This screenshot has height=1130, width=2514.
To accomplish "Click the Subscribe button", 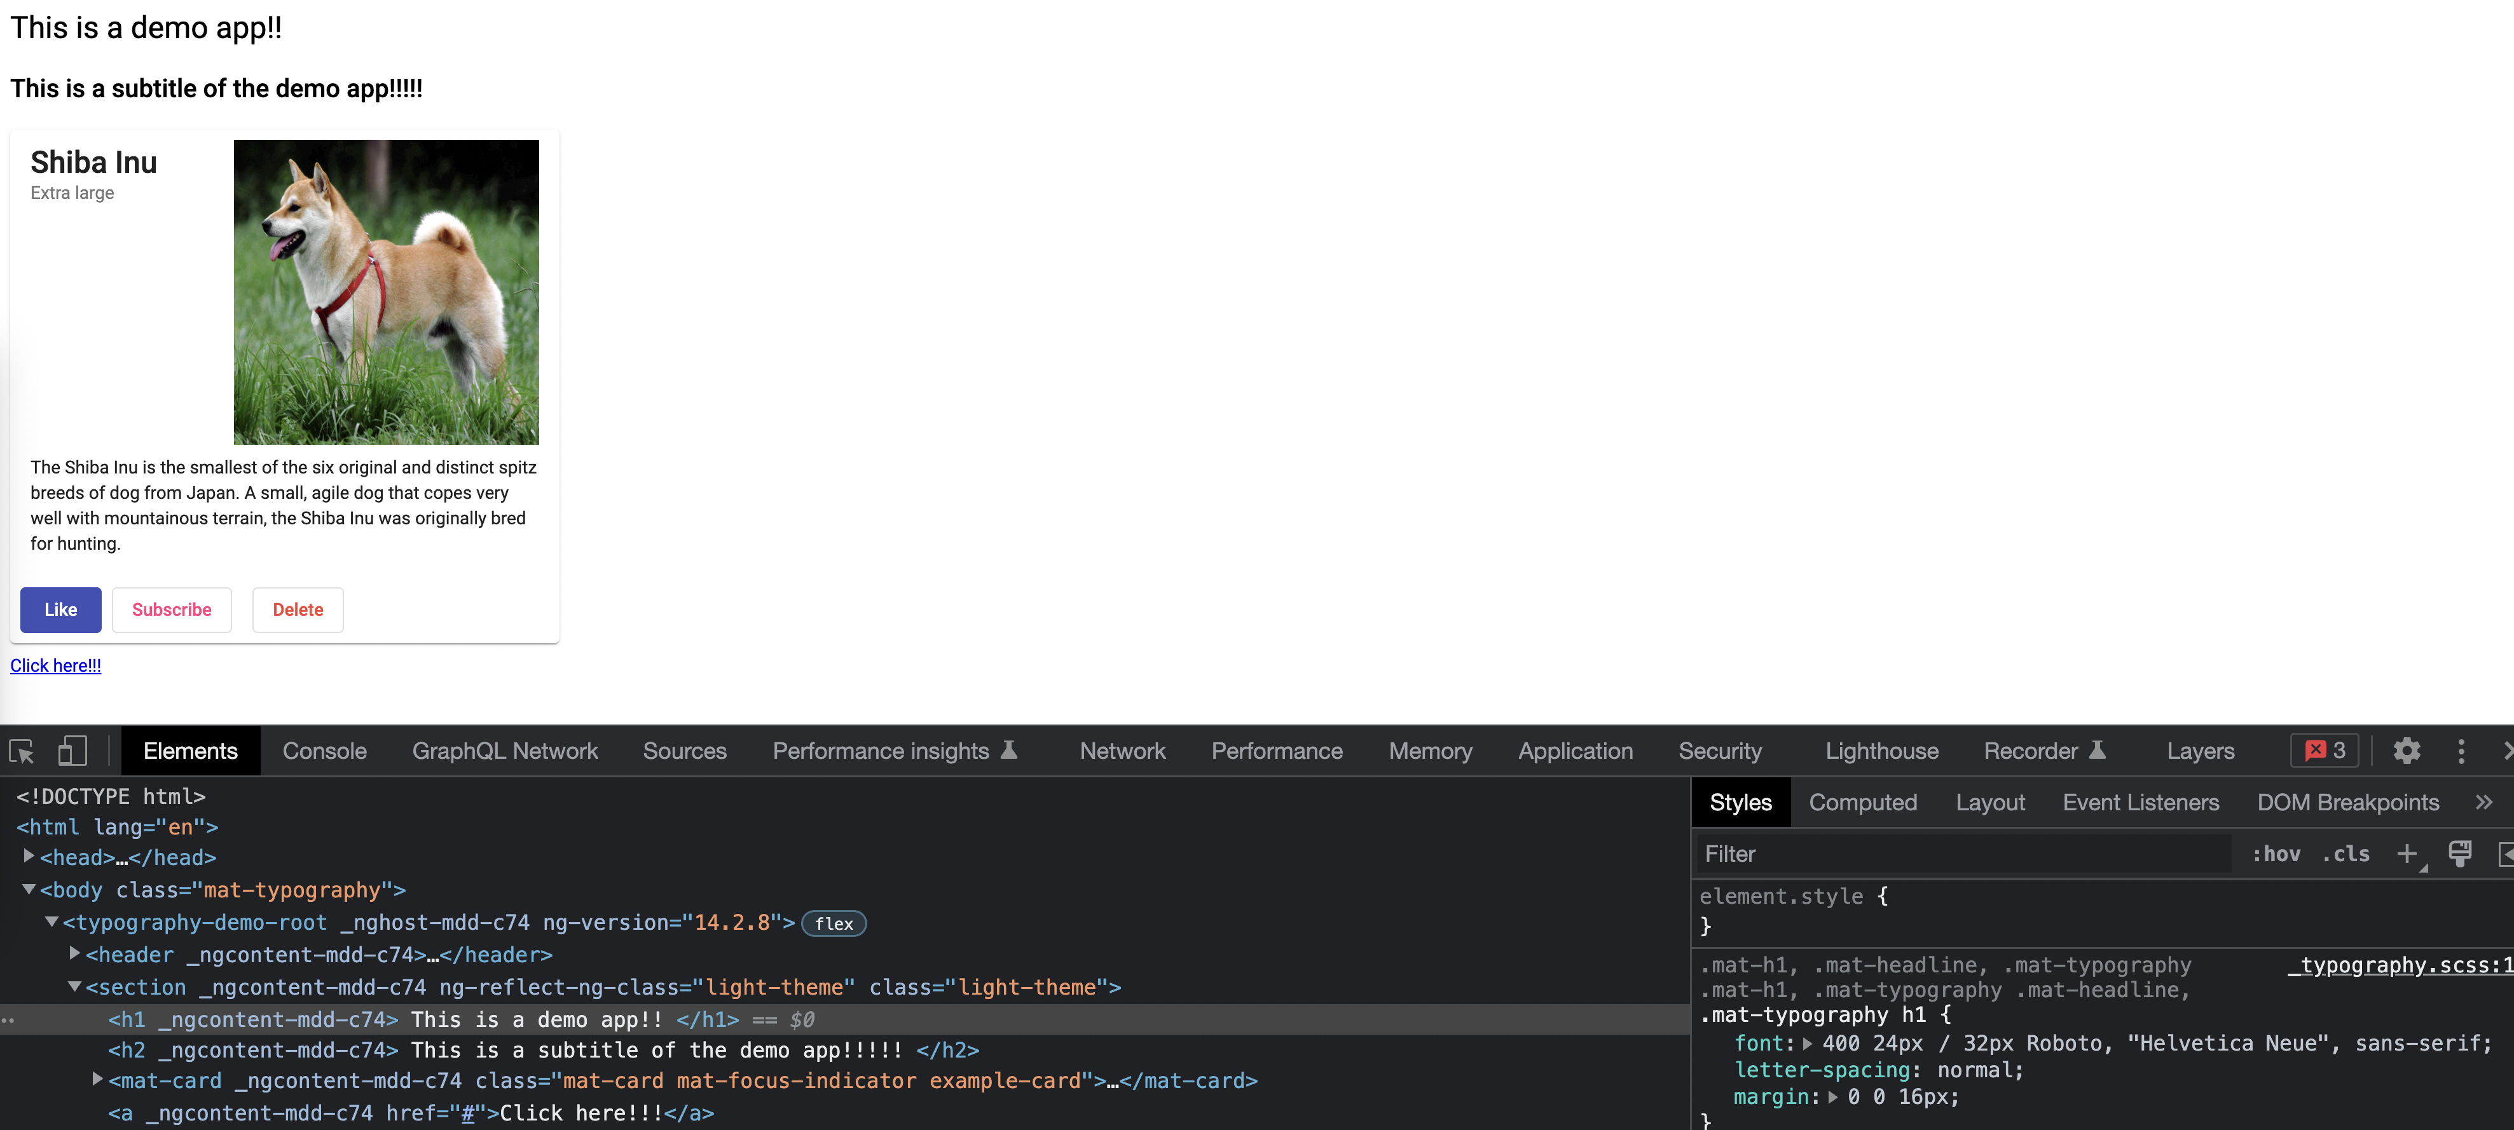I will [172, 609].
